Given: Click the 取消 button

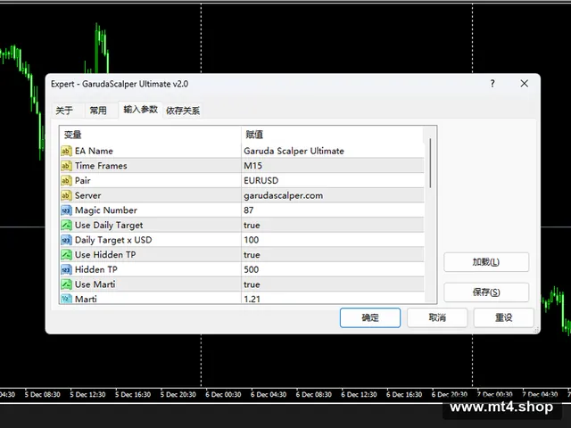Looking at the screenshot, I should coord(437,317).
